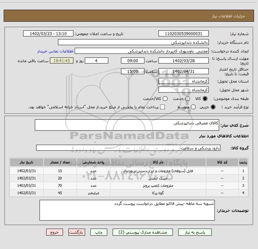Click the need number field 1102030539000031

[x=184, y=34]
